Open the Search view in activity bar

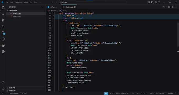(x=3, y=14)
